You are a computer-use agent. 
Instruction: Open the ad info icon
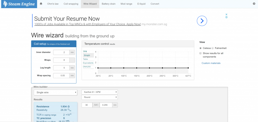click(227, 17)
